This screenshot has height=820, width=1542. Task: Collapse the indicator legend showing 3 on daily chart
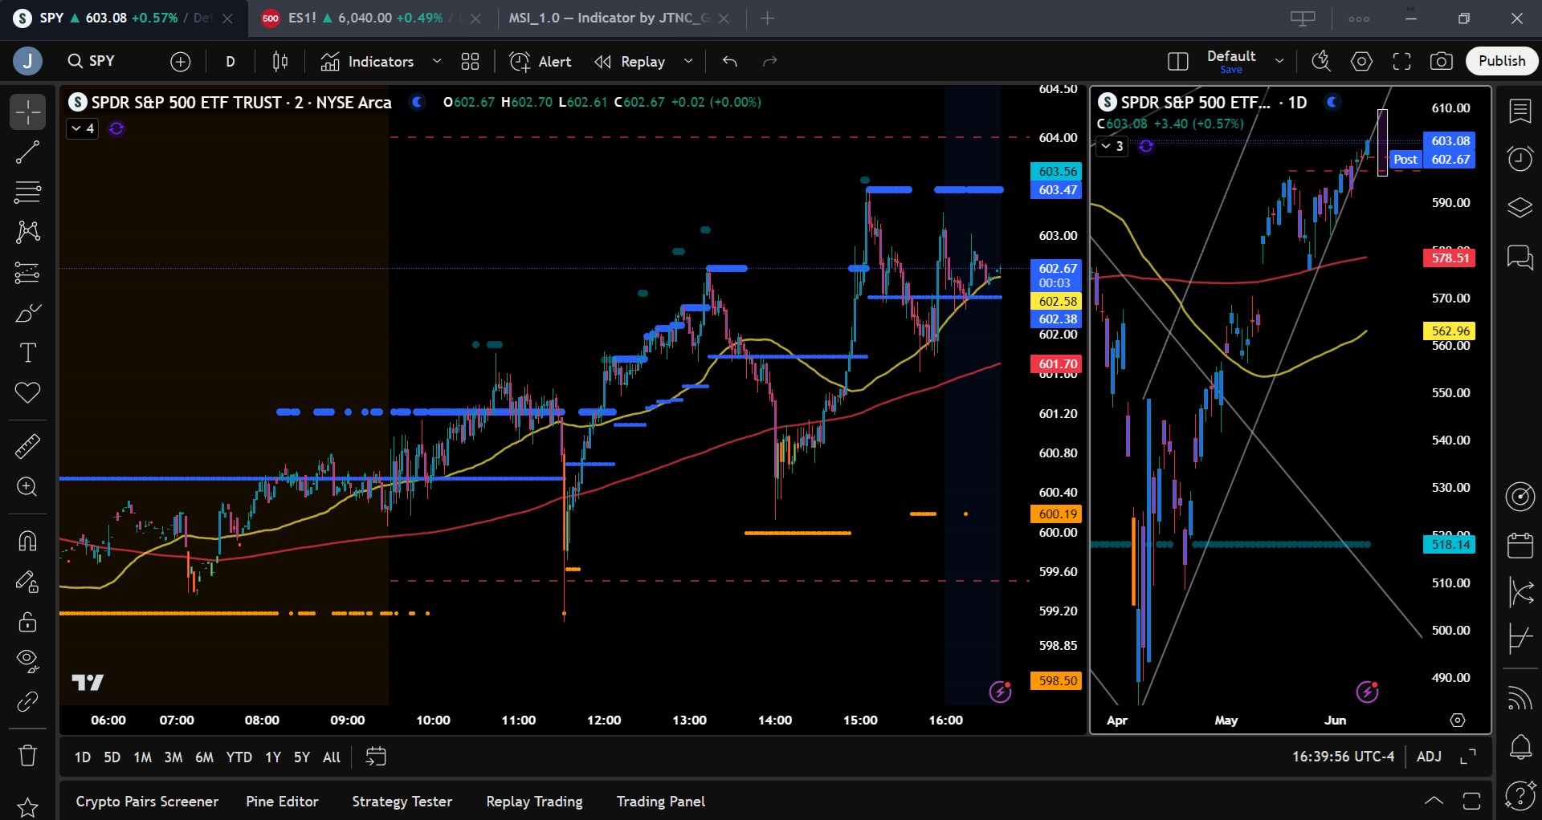pyautogui.click(x=1112, y=146)
